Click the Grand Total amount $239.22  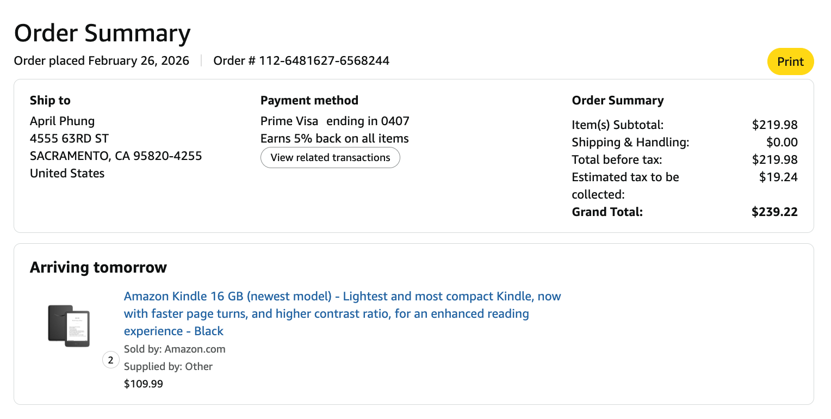coord(774,212)
